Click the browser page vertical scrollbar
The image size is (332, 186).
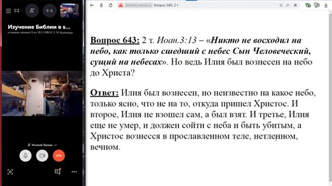330,98
